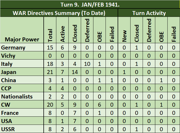The height and width of the screenshot is (133, 180).
Task: Select the China row label
Action: tap(8, 80)
